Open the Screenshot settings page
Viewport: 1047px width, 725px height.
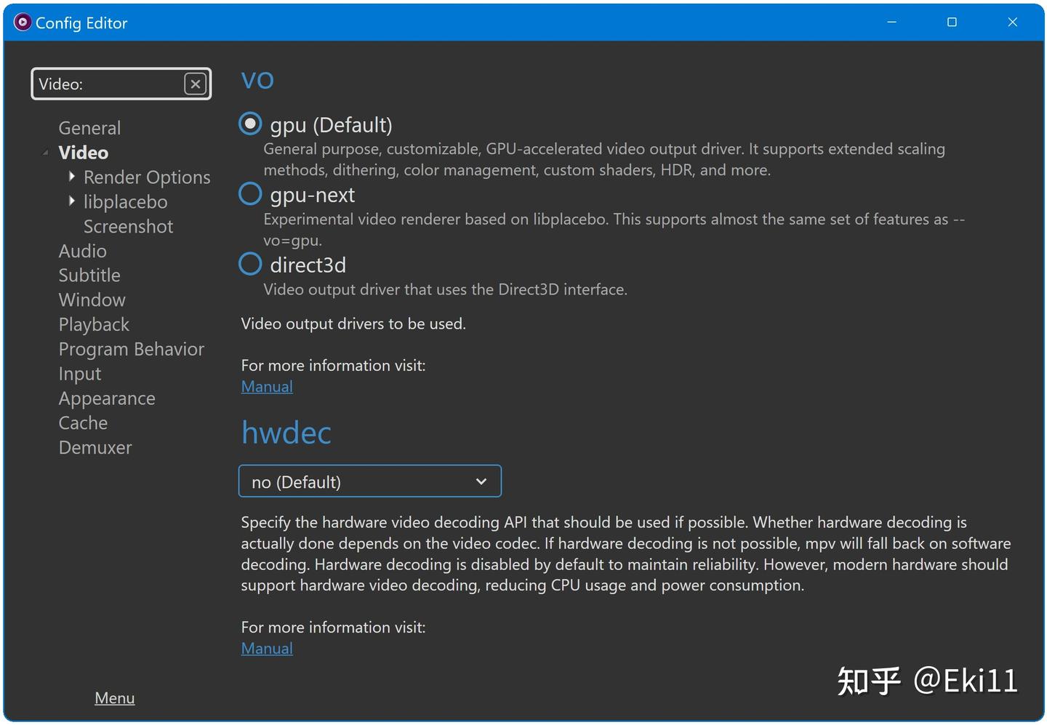(x=128, y=226)
